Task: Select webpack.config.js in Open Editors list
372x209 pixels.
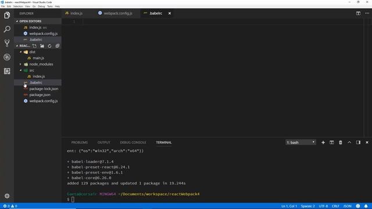Action: coord(44,34)
